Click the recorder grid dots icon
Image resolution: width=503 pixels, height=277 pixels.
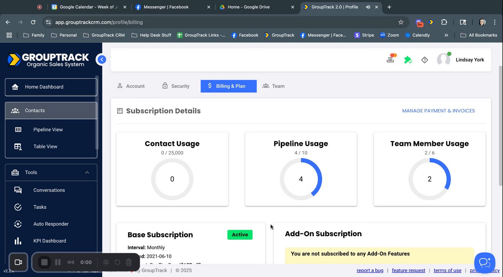pyautogui.click(x=106, y=262)
